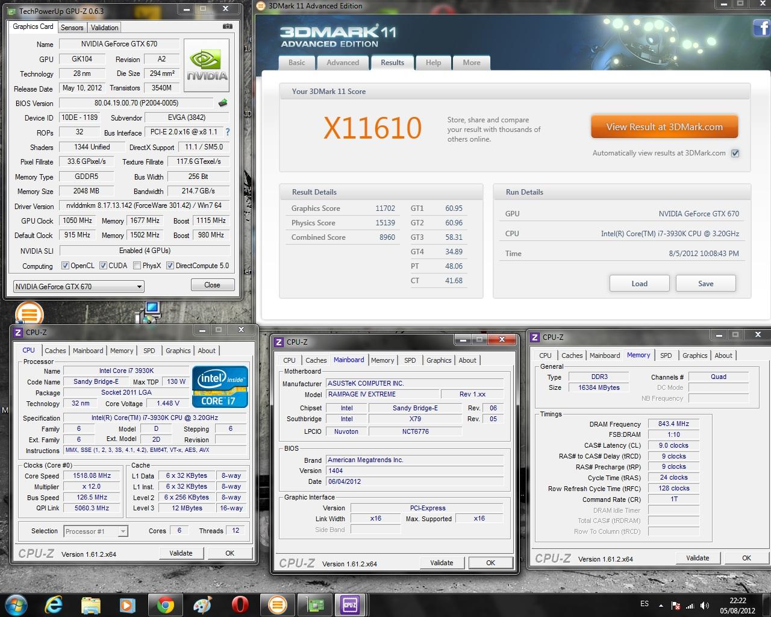The image size is (771, 617).
Task: Launch Internet Explorer from the taskbar
Action: [54, 604]
